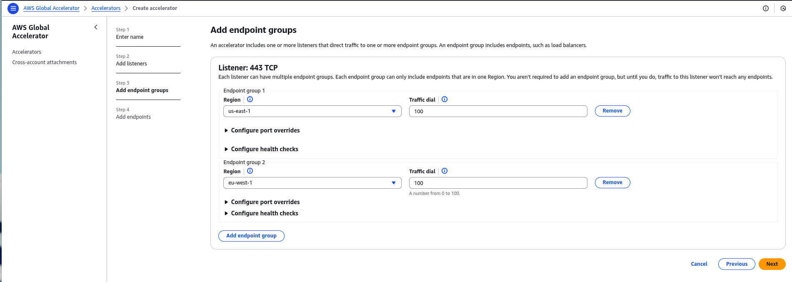Open Region info icon for Endpoint group 1
Image resolution: width=792 pixels, height=282 pixels.
[250, 100]
